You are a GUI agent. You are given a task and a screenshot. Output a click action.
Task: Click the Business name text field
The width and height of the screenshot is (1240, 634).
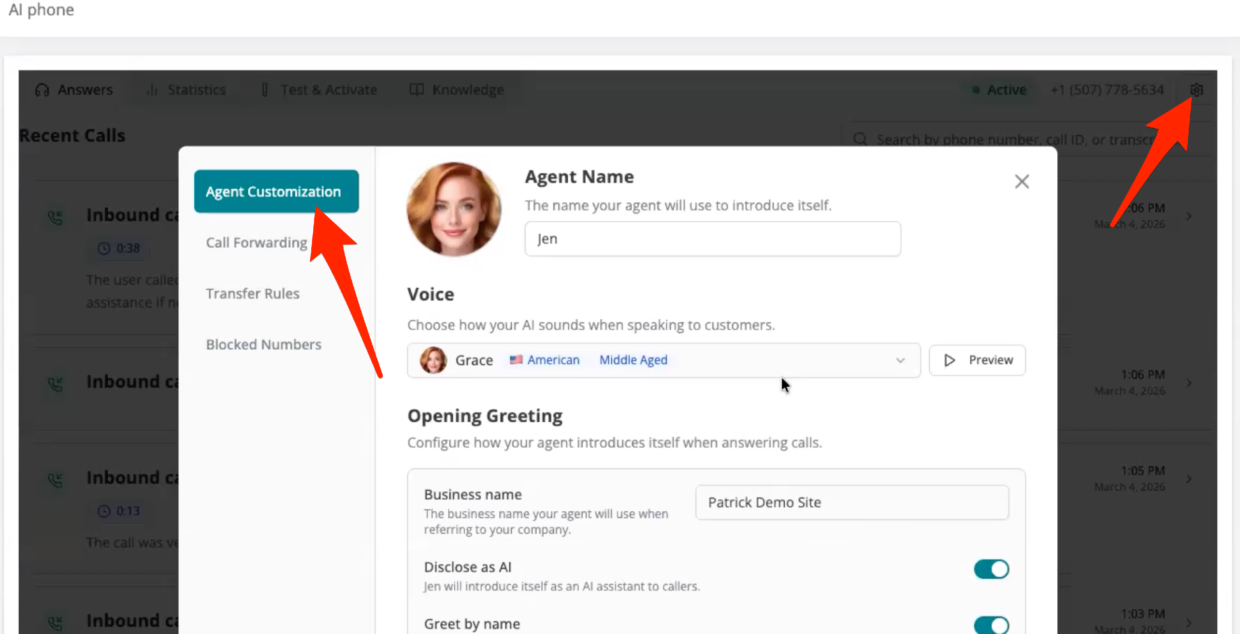pyautogui.click(x=851, y=502)
